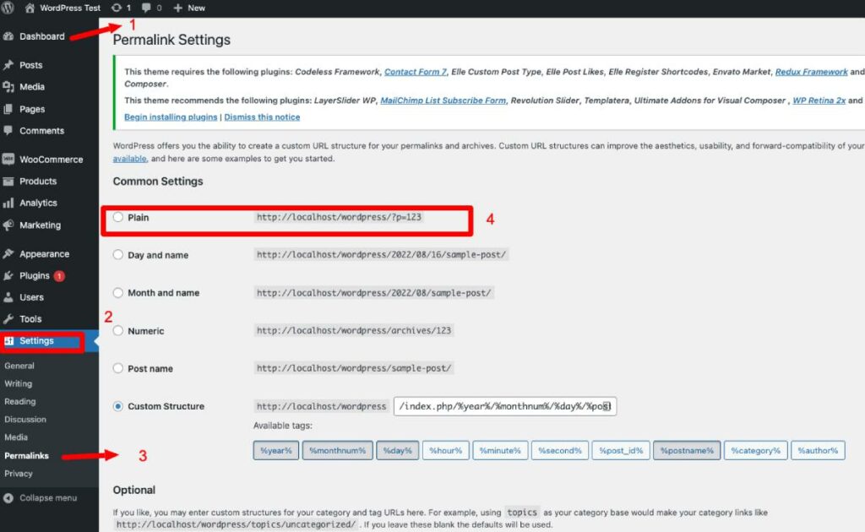Open the comments bubble icon in admin bar

(x=146, y=8)
